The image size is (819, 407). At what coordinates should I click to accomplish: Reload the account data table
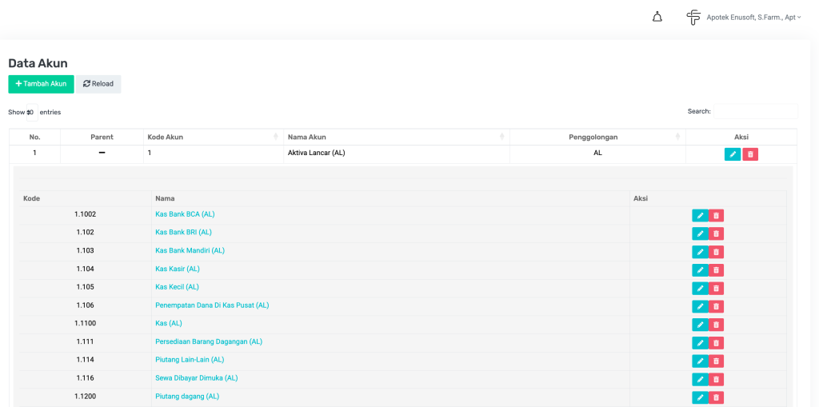click(x=98, y=84)
